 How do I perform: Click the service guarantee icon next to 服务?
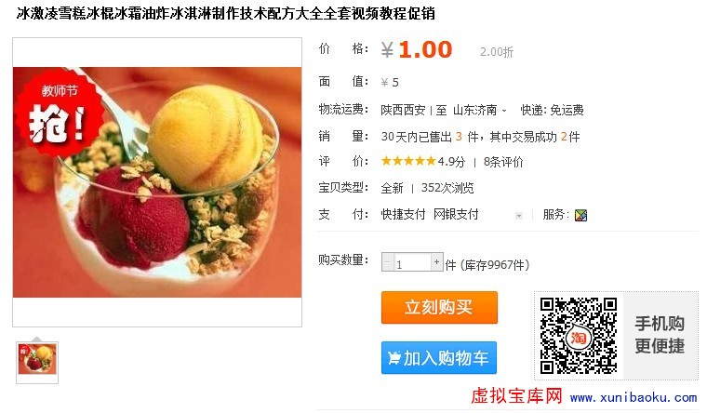(x=580, y=215)
